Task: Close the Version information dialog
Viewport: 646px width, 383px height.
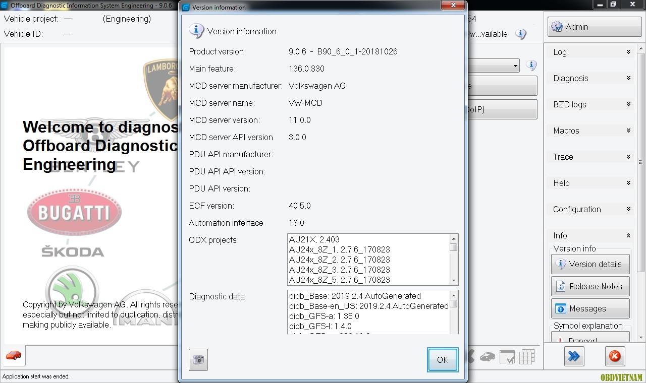Action: point(453,6)
